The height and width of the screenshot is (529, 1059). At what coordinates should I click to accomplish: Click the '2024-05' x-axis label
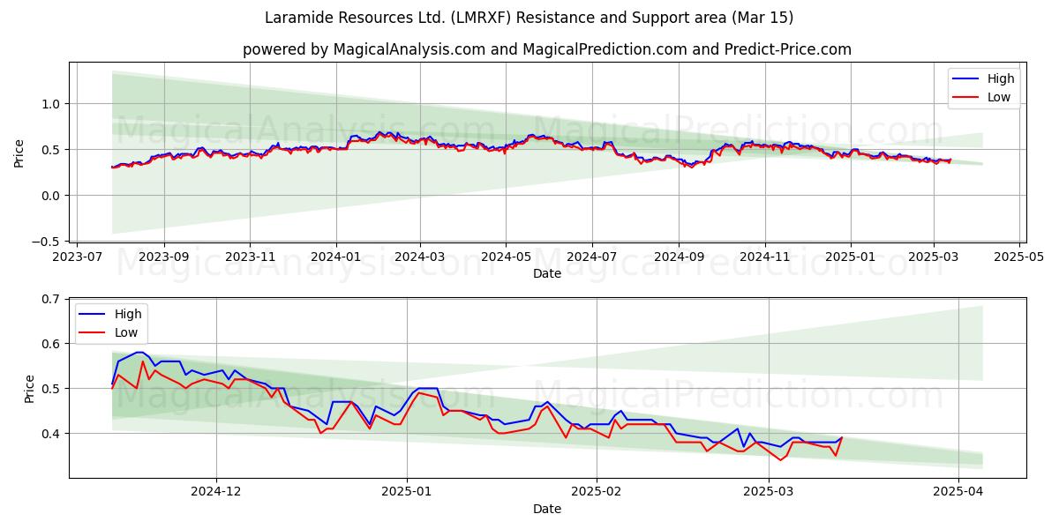coord(506,258)
